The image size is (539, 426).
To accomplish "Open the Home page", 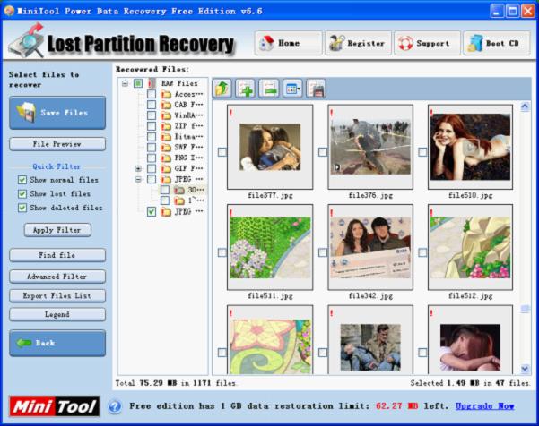I will coord(288,43).
